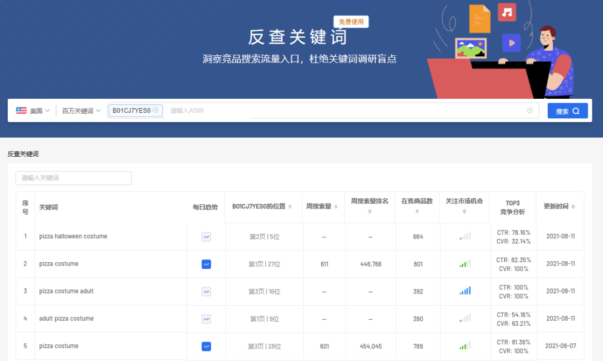Image resolution: width=603 pixels, height=361 pixels.
Task: Click the 请输入关键词 filter input field
Action: point(73,178)
